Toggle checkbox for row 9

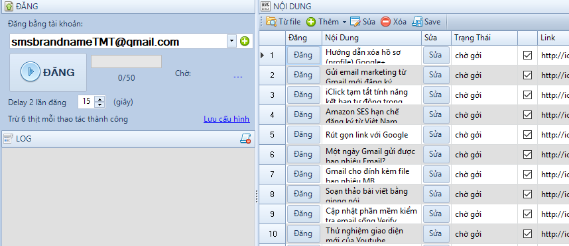point(527,214)
